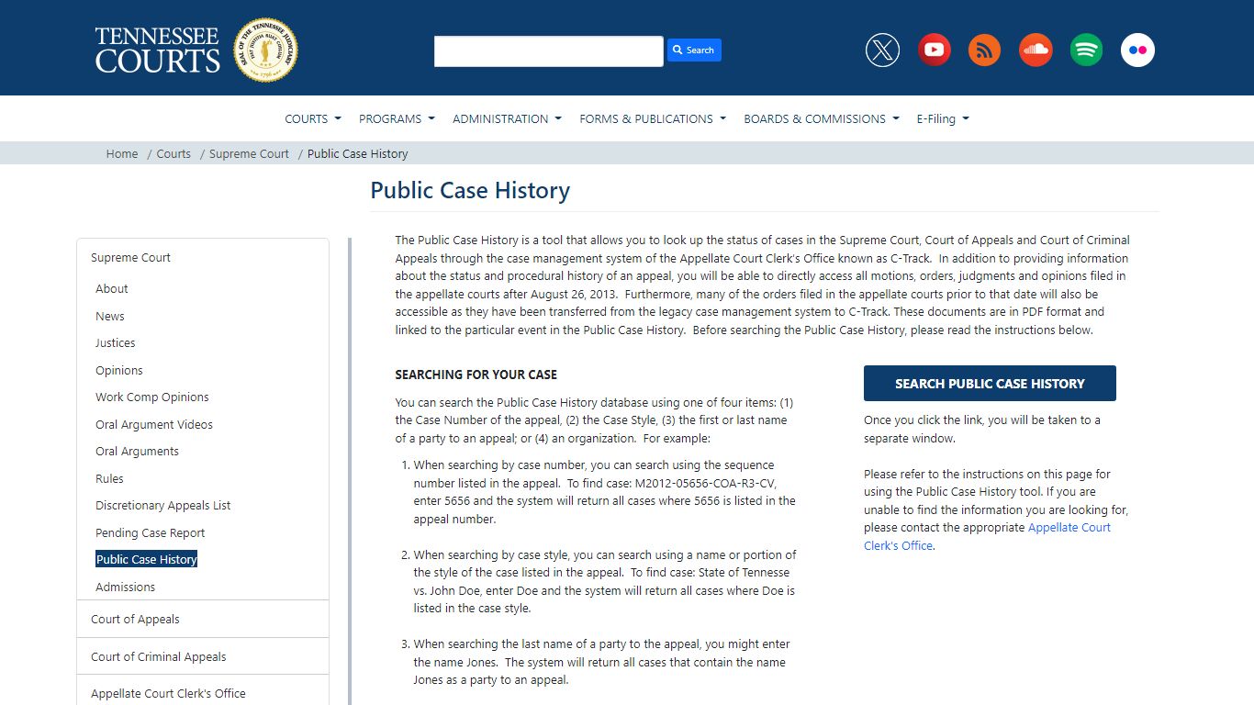Open Oral Arguments in the sidebar

[x=138, y=451]
